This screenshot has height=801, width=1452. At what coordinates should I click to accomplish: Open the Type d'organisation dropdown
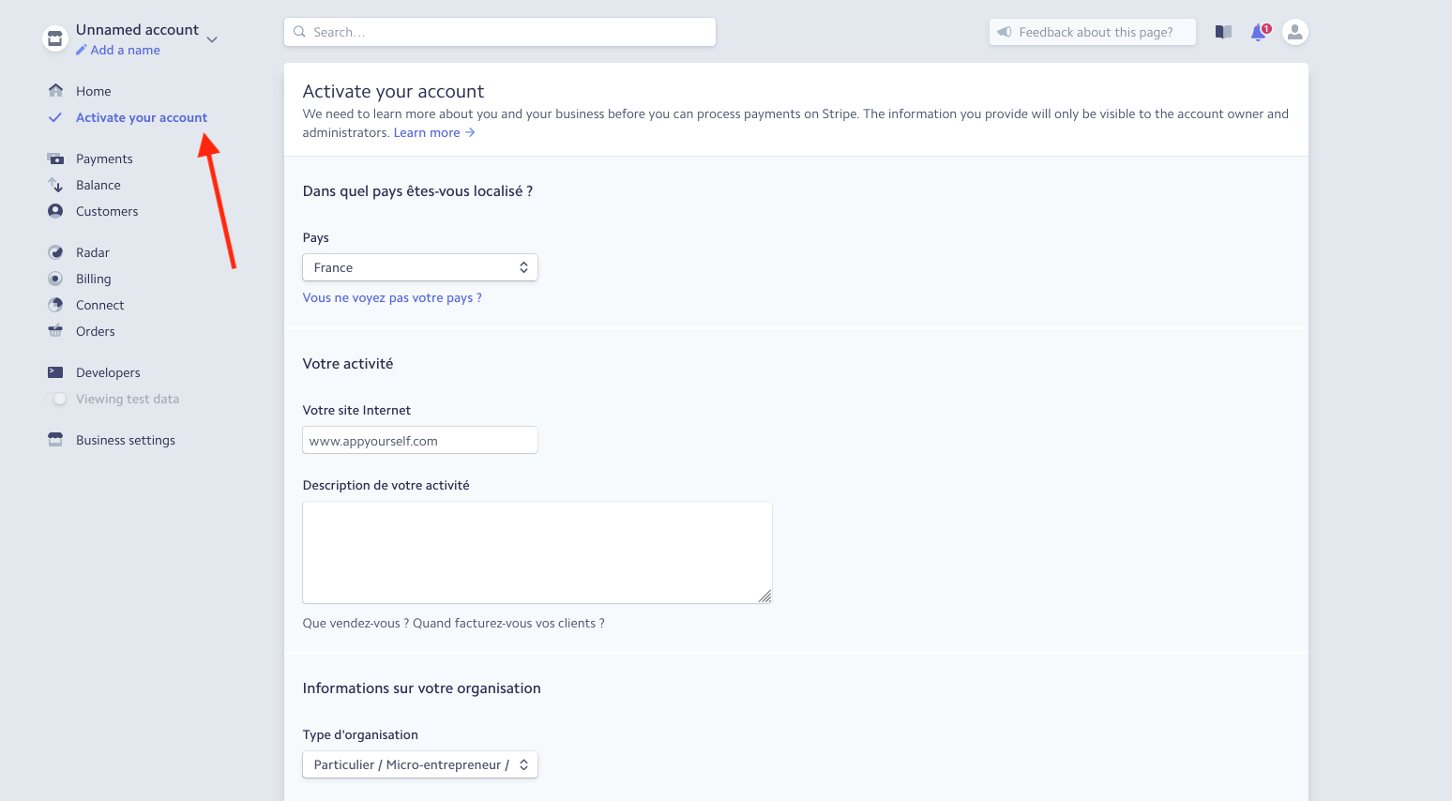[x=420, y=764]
